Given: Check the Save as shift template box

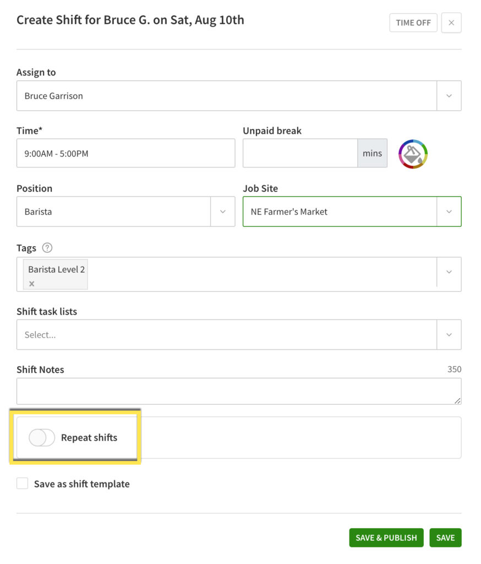Looking at the screenshot, I should (22, 483).
